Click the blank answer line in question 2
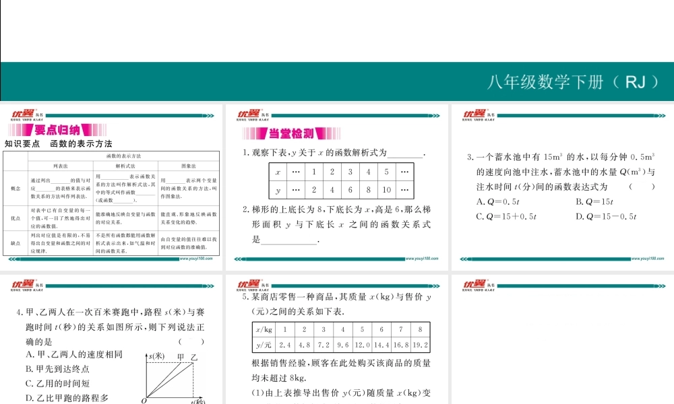The image size is (674, 404). [288, 240]
